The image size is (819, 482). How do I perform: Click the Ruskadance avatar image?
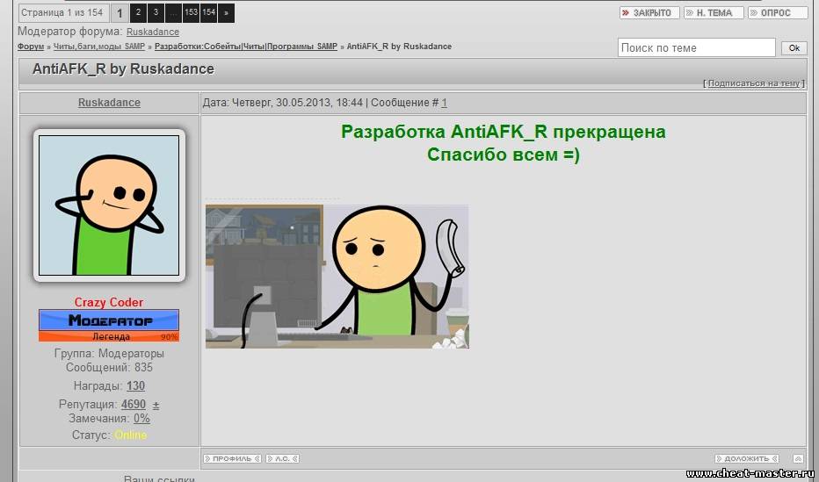click(109, 206)
